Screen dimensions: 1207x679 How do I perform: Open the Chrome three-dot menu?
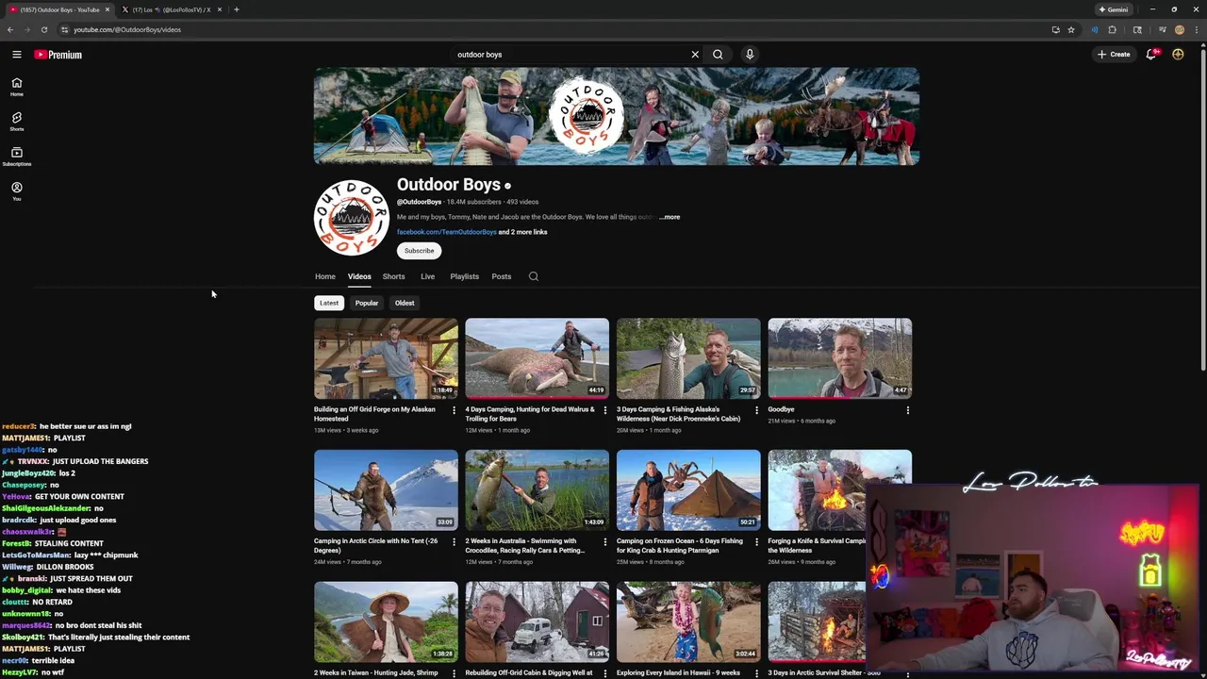(1196, 29)
